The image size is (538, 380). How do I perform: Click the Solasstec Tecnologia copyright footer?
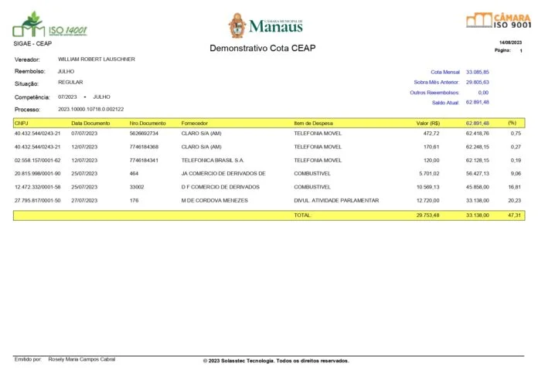point(276,361)
